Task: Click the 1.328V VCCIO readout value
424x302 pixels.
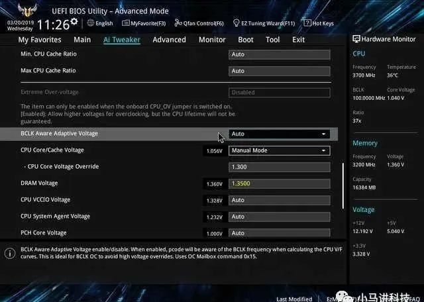Action: [215, 201]
